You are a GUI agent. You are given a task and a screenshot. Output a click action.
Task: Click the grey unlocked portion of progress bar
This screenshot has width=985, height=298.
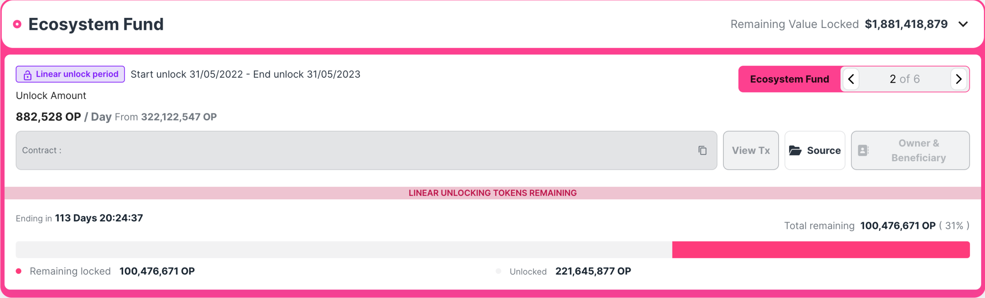pyautogui.click(x=344, y=249)
